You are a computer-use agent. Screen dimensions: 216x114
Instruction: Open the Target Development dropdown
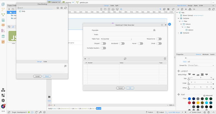pyautogui.click(x=19, y=112)
